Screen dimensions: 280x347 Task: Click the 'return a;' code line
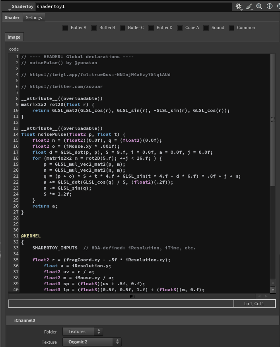(45, 206)
